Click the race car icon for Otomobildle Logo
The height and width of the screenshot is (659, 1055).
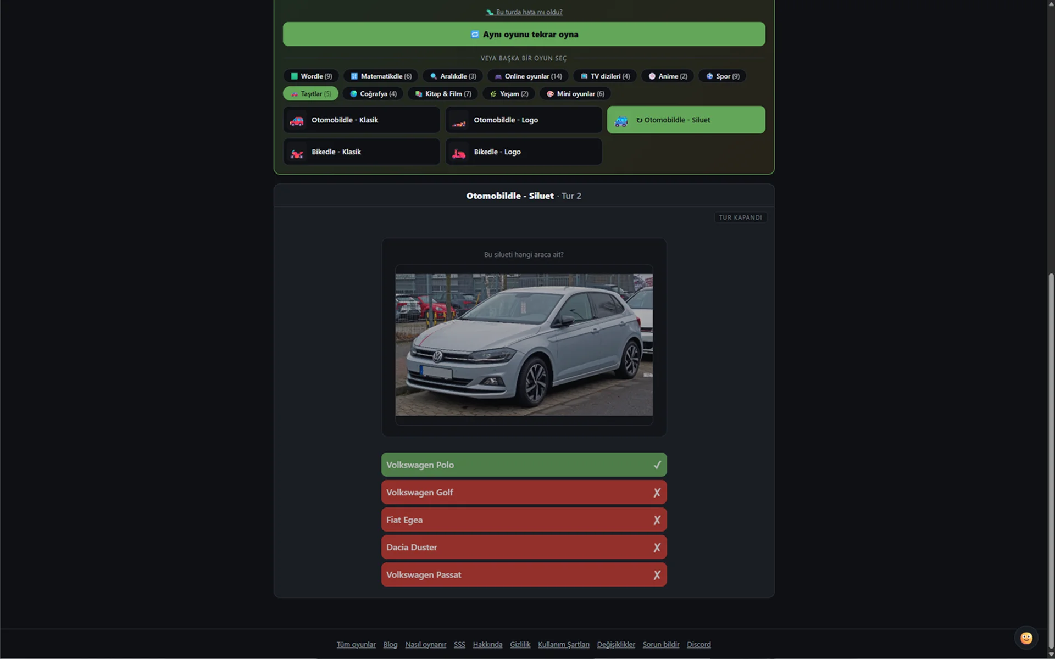[x=459, y=120]
